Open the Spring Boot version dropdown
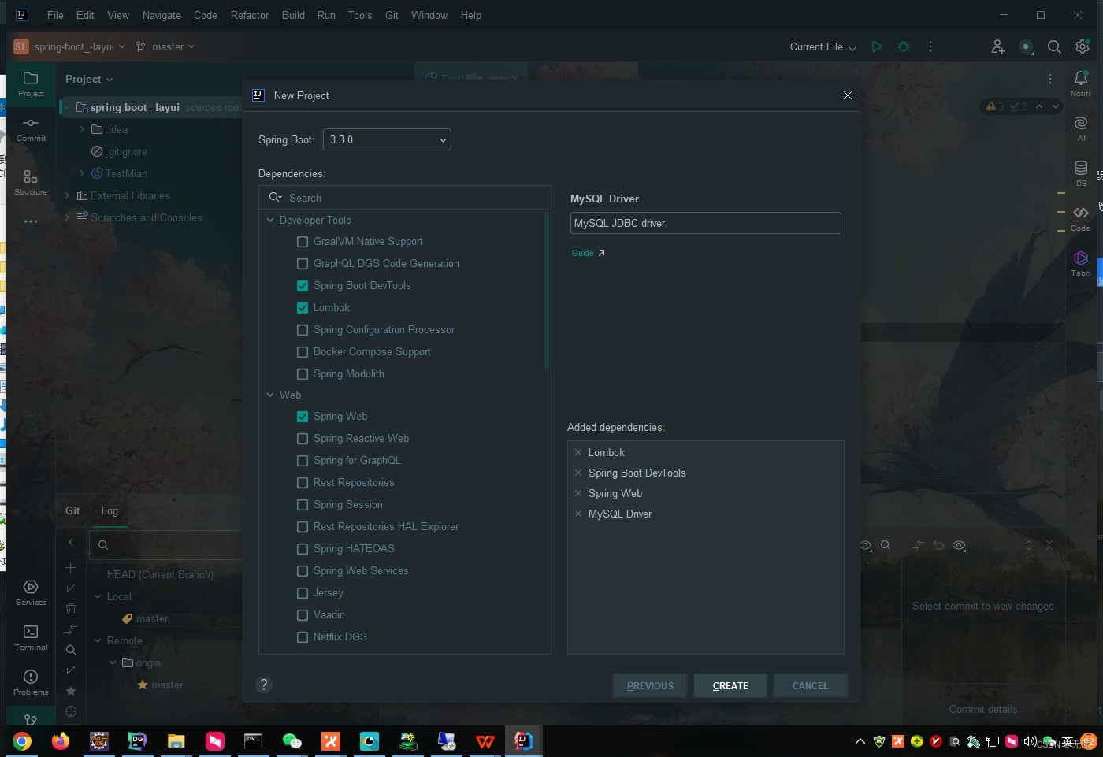The height and width of the screenshot is (757, 1103). (443, 139)
